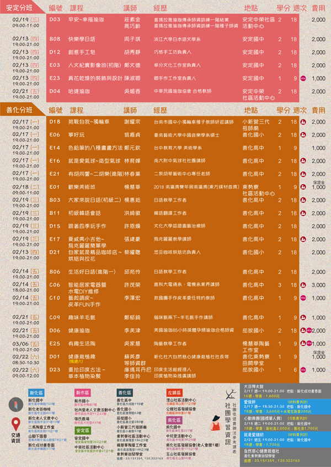Click course name 哈達瑜珈
Screen dimensions: 331x467
point(79,91)
